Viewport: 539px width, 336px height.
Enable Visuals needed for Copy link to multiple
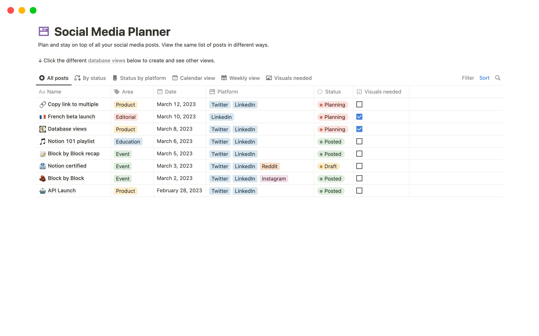tap(359, 104)
